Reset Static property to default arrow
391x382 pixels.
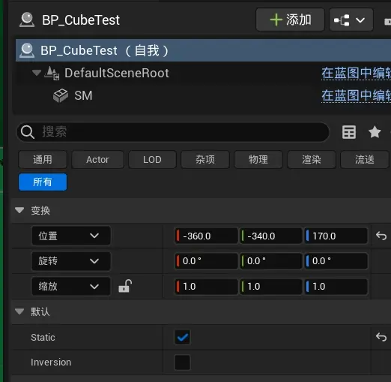tap(381, 337)
